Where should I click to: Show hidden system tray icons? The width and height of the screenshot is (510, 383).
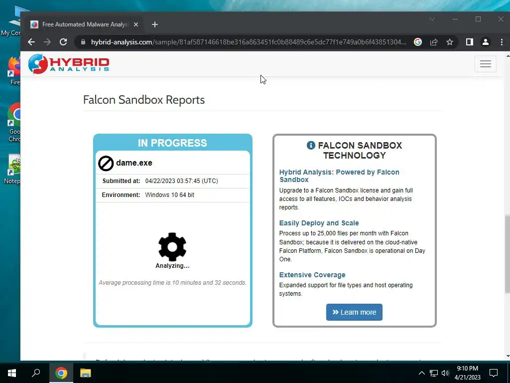click(x=421, y=373)
